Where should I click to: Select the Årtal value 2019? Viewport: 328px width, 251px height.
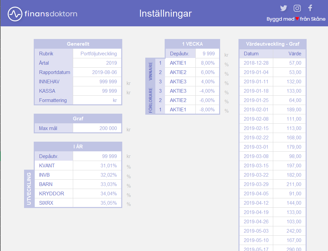click(97, 63)
